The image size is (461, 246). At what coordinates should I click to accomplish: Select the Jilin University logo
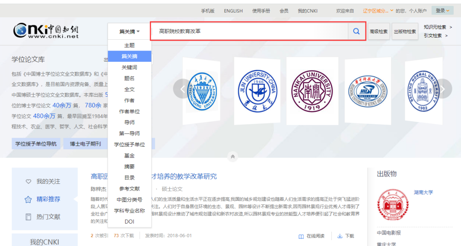click(x=258, y=91)
